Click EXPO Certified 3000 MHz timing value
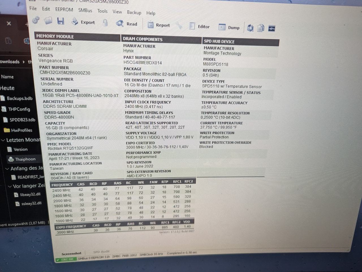Image resolution: width=362 pixels, height=272 pixels. coord(157,147)
